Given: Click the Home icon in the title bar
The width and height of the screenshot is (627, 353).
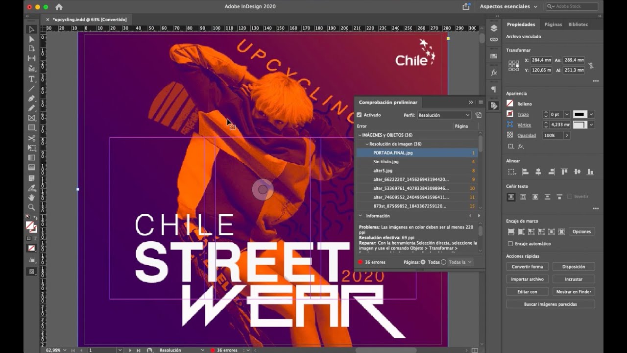Looking at the screenshot, I should (x=59, y=7).
